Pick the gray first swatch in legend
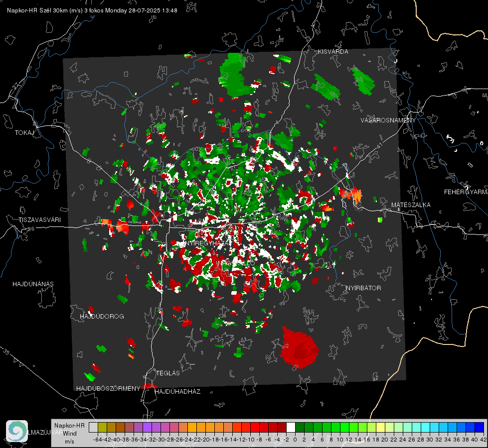 [x=93, y=427]
